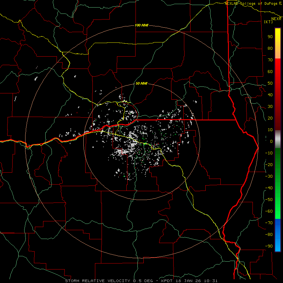283x283 pixels.
Task: Click the -80 value on the velocity scale
Action: click(x=269, y=235)
